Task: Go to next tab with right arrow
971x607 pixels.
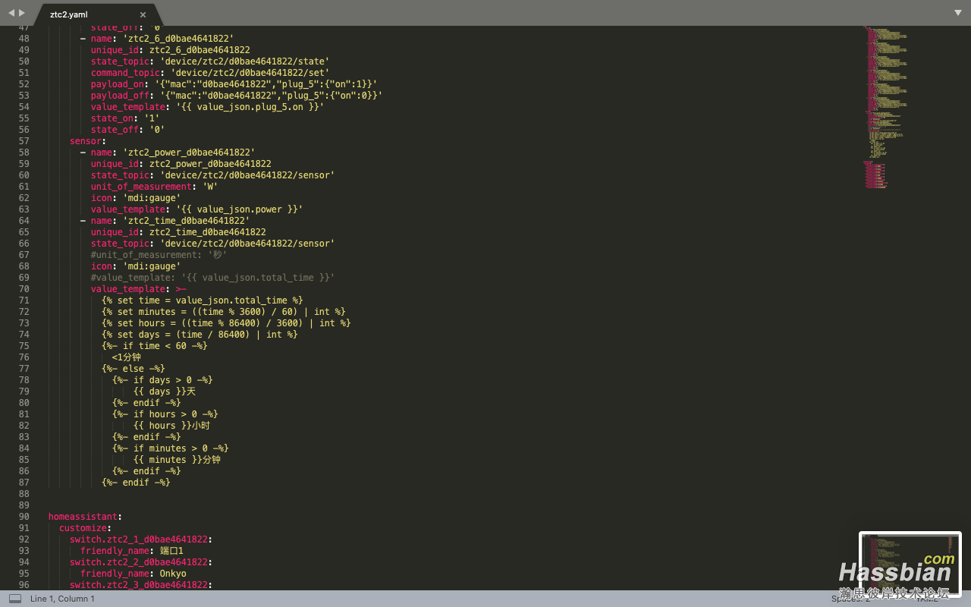Action: (x=22, y=13)
